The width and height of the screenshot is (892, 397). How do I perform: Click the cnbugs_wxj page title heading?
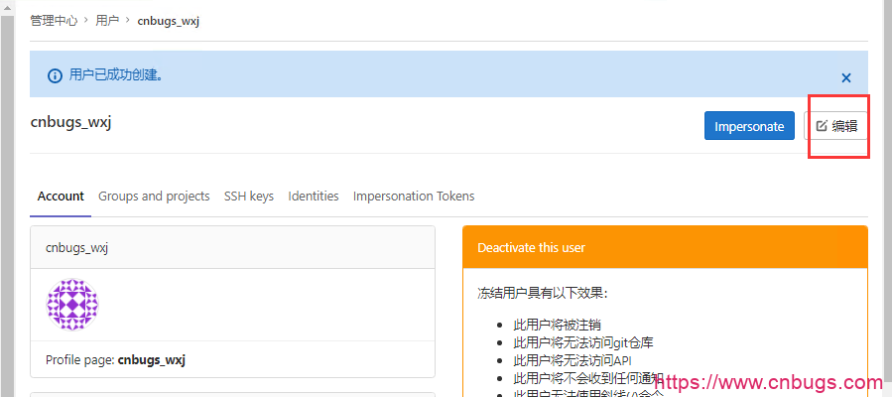[x=71, y=121]
